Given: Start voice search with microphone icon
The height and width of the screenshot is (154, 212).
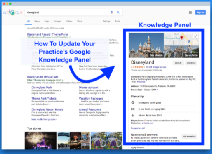Looking at the screenshot, I should pos(112,12).
